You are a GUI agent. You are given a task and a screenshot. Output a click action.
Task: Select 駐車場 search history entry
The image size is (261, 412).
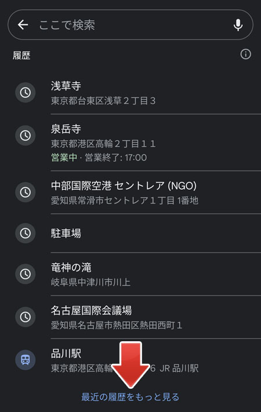tap(130, 233)
